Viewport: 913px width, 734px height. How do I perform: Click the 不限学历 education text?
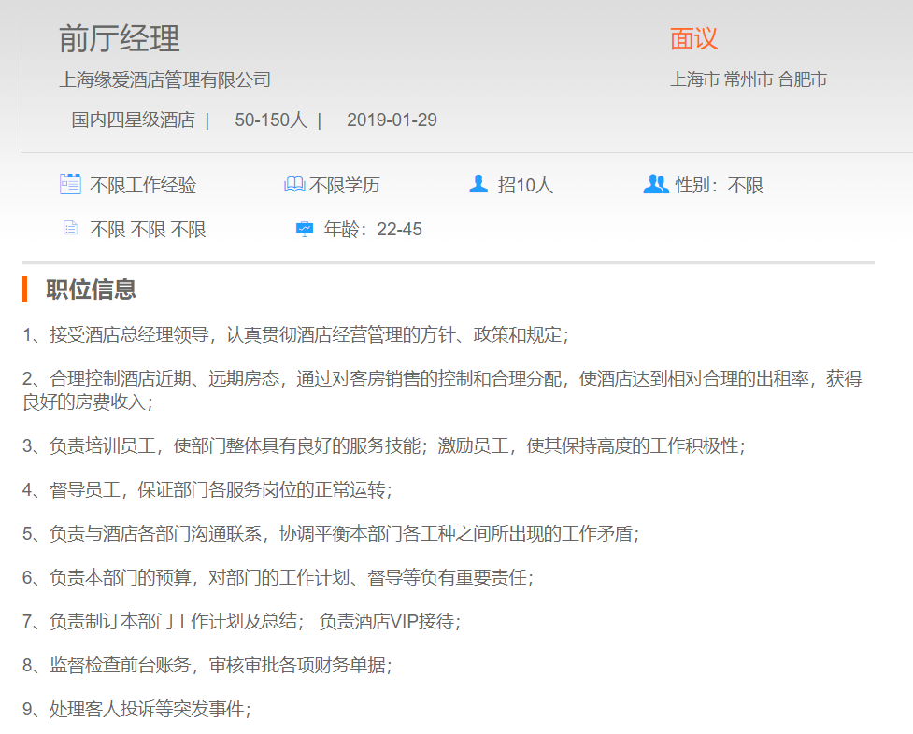pyautogui.click(x=345, y=185)
